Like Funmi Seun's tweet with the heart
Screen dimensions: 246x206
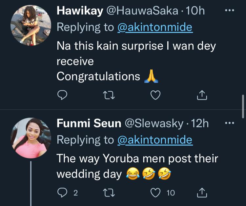tap(155, 193)
